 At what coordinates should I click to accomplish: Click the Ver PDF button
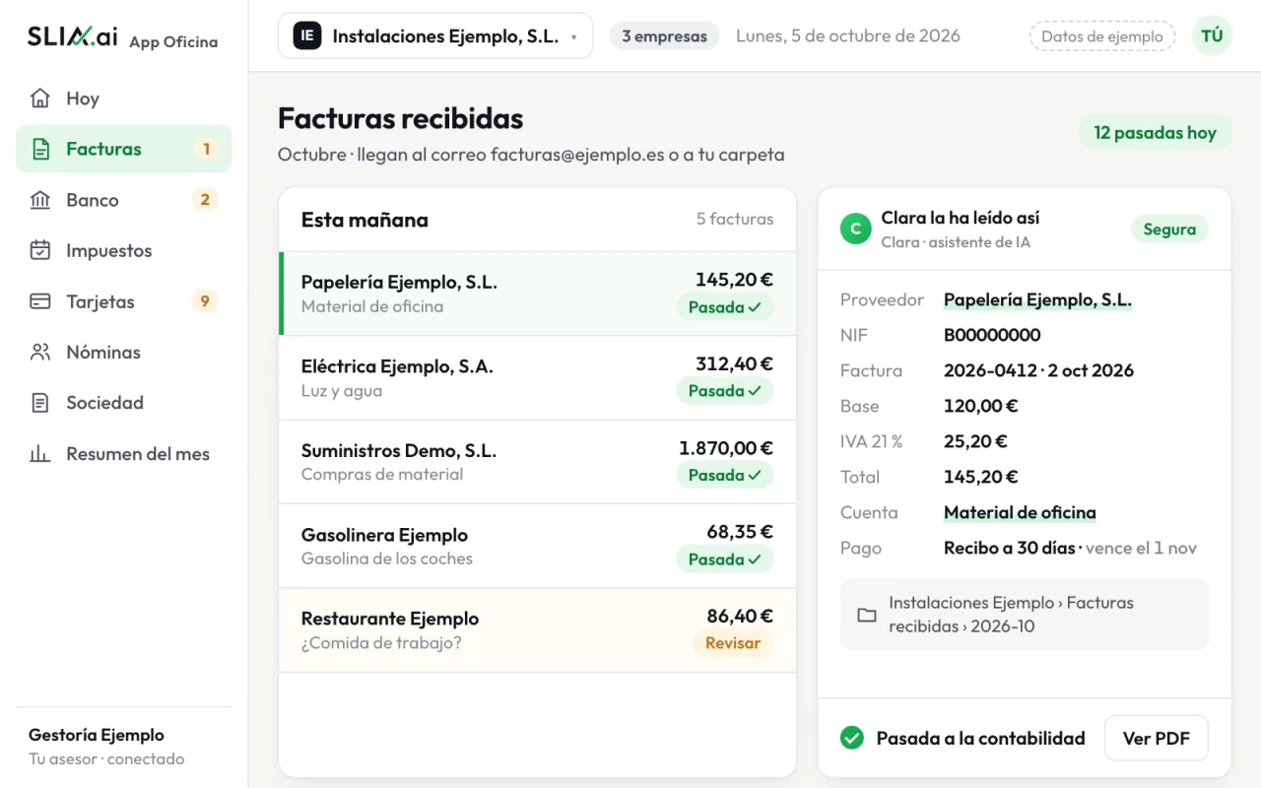point(1157,738)
